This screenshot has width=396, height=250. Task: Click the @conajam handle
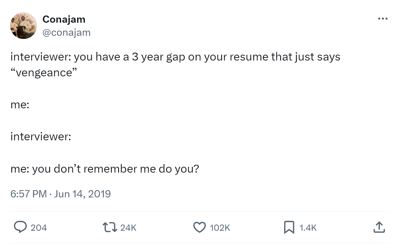click(x=67, y=32)
